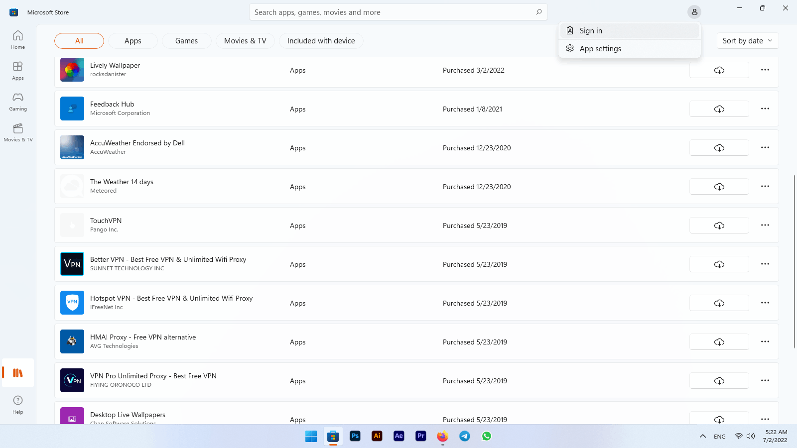Go to Home in the sidebar

click(x=18, y=40)
